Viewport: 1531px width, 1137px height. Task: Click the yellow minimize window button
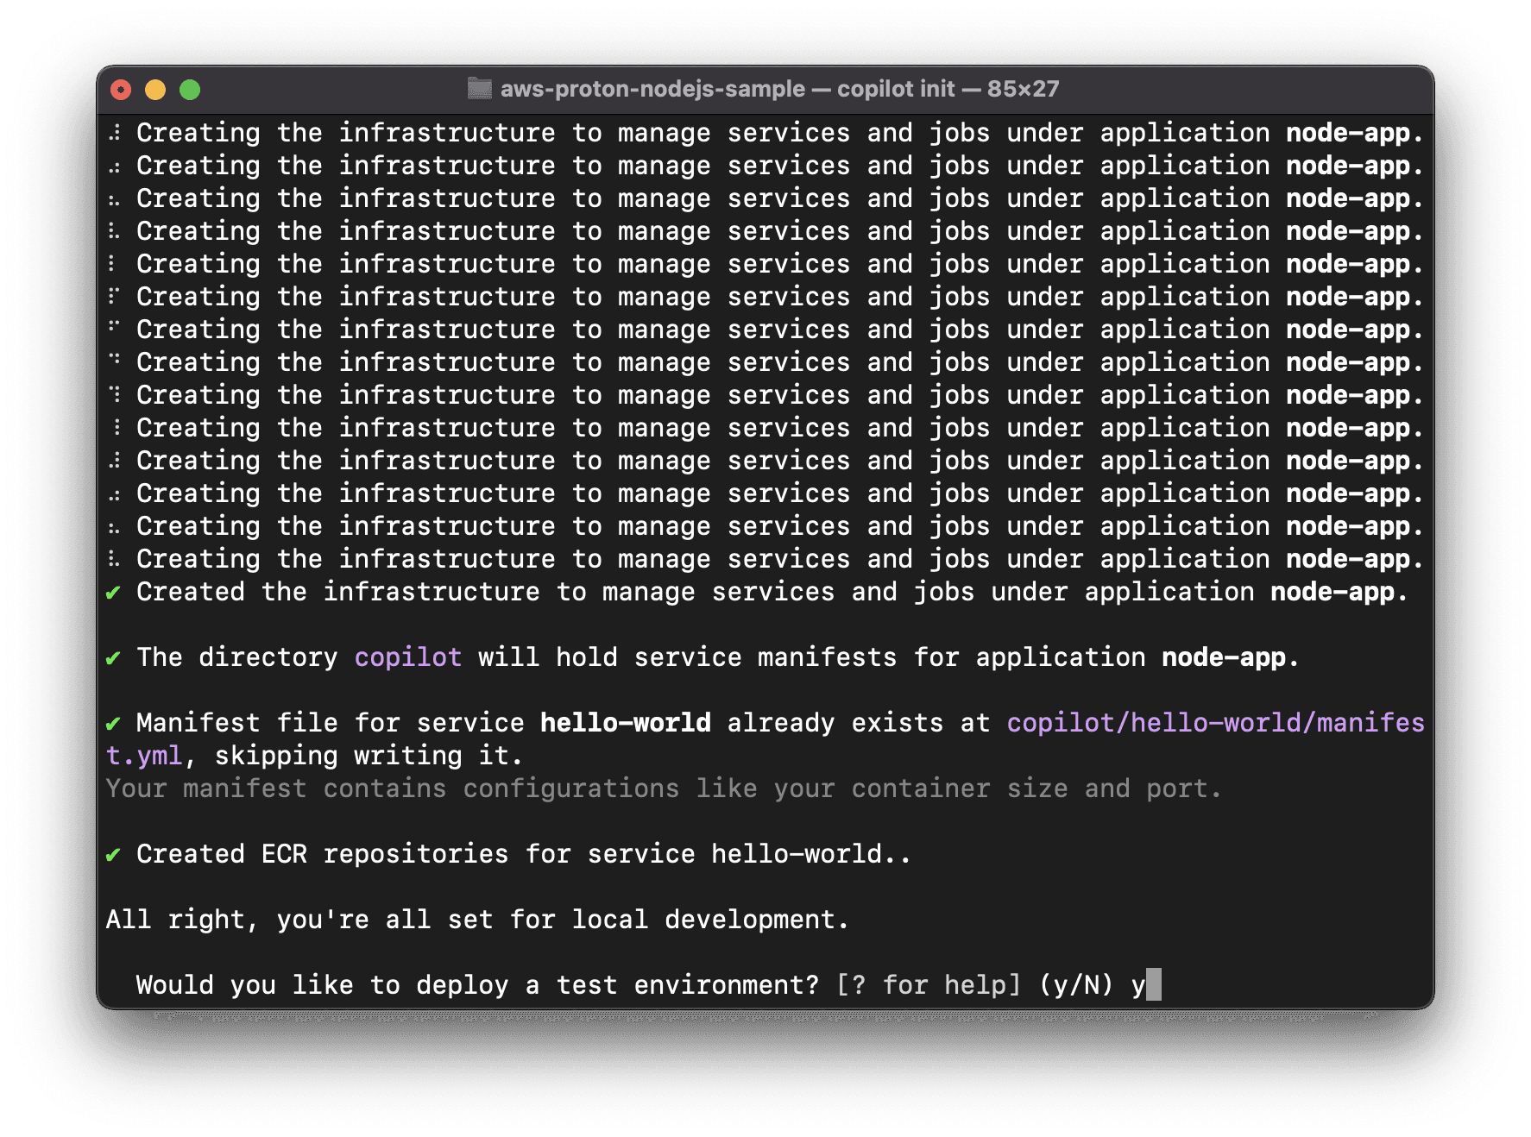click(x=155, y=90)
